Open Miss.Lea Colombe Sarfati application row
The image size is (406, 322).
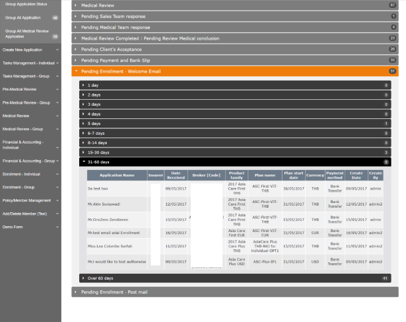(235, 247)
